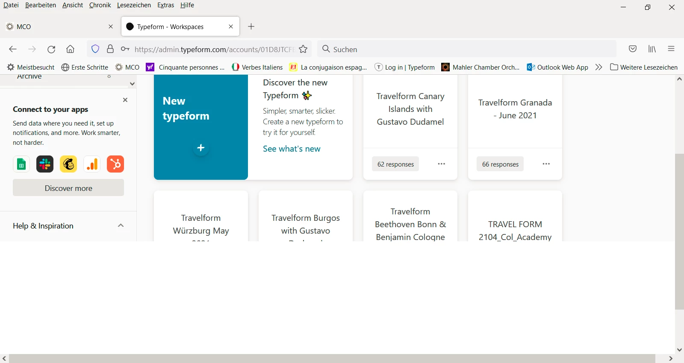
Task: Reload the current page
Action: [51, 49]
